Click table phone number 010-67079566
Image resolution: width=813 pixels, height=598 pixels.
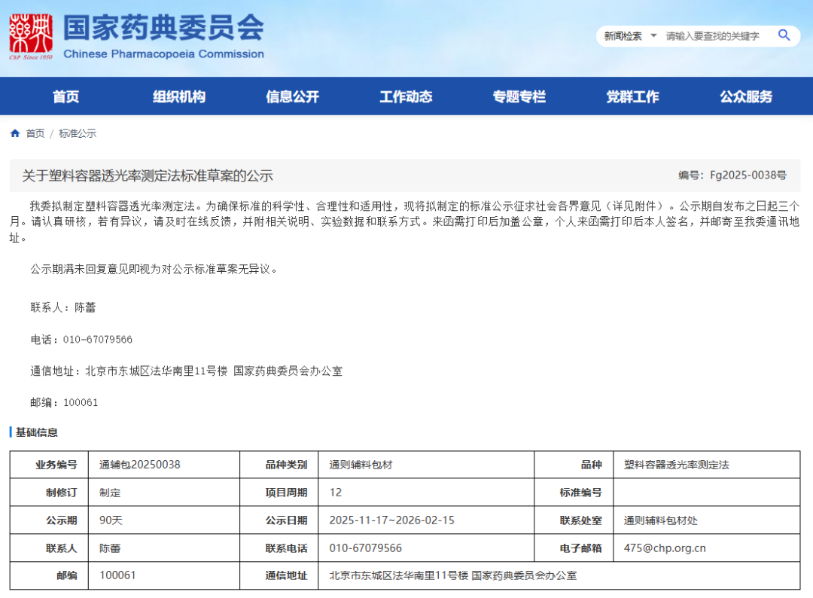[366, 548]
